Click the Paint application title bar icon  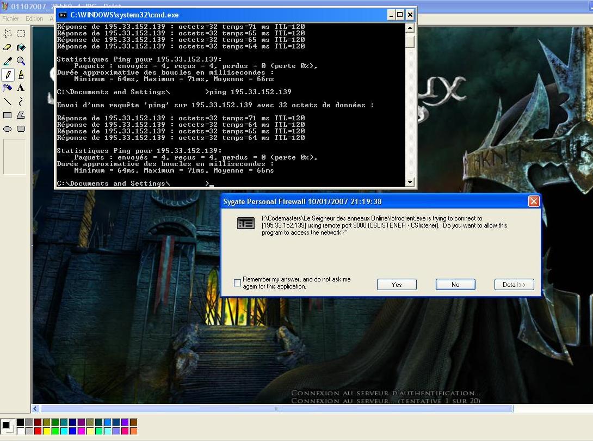tap(5, 5)
